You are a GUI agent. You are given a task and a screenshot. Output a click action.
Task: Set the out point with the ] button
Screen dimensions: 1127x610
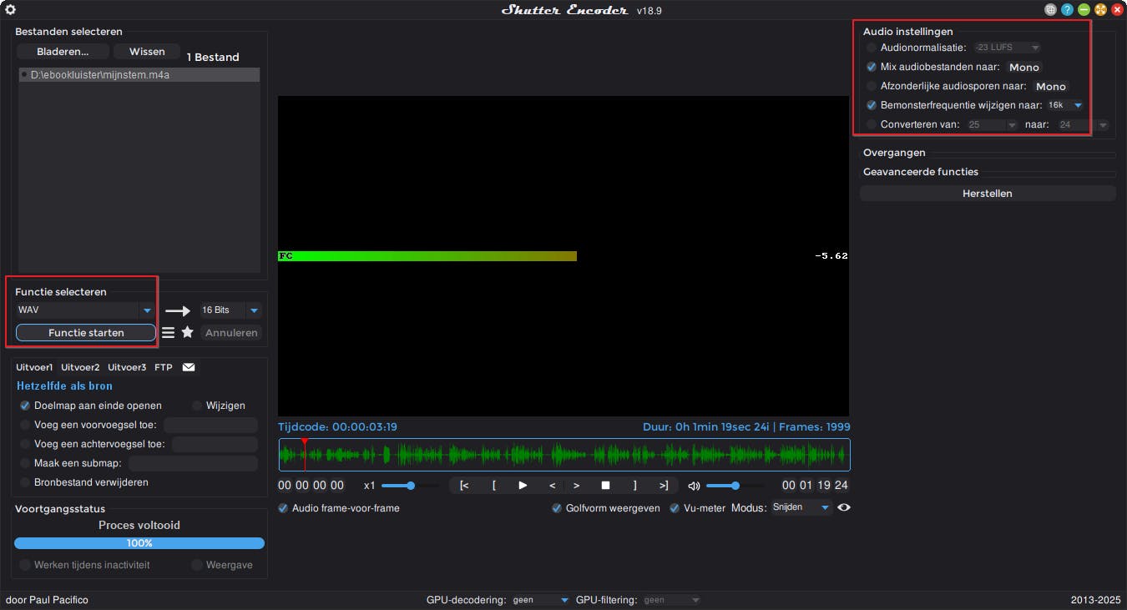(634, 485)
